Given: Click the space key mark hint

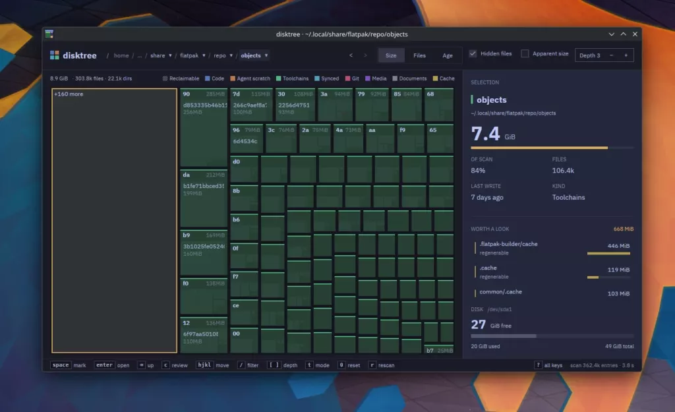Looking at the screenshot, I should (x=69, y=365).
